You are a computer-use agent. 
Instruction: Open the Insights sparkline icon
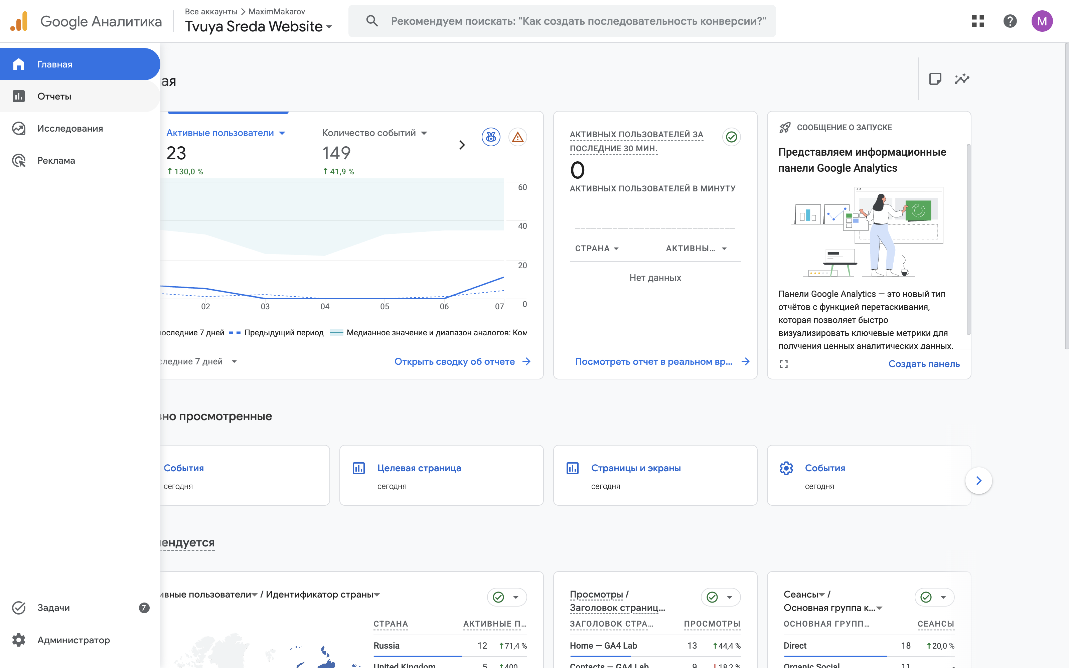[962, 79]
